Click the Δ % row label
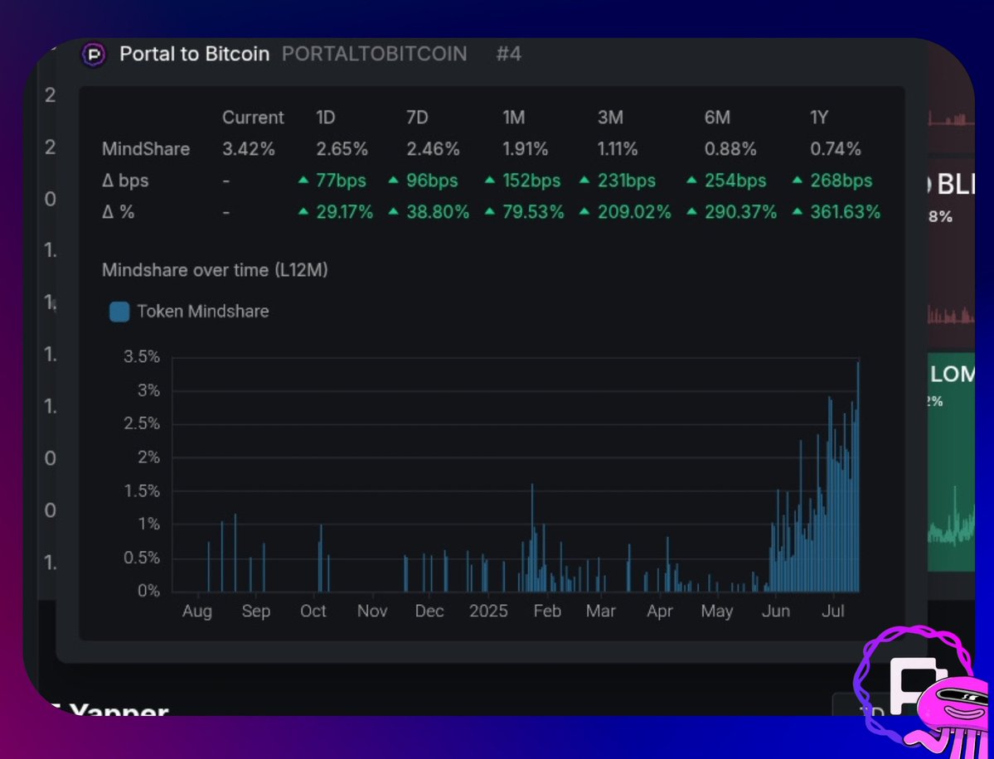This screenshot has height=759, width=994. click(118, 211)
